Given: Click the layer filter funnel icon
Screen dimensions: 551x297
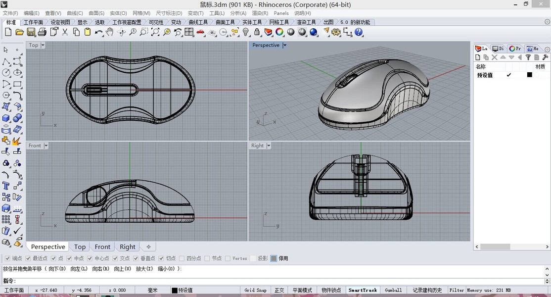Looking at the screenshot, I should pyautogui.click(x=528, y=57).
